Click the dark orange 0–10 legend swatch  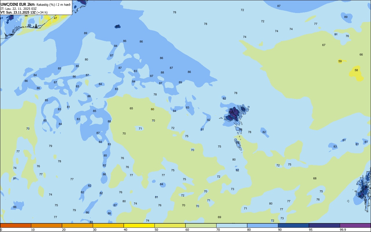pos(16,225)
